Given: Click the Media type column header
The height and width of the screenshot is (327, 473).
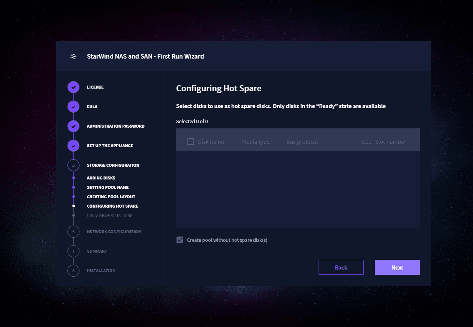Looking at the screenshot, I should pos(256,142).
